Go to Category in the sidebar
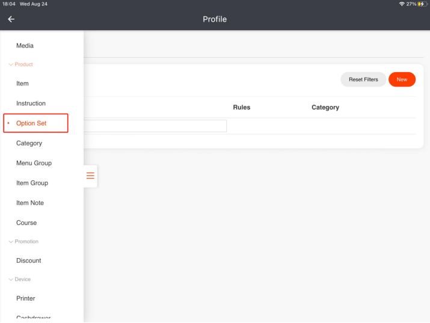Image resolution: width=430 pixels, height=323 pixels. pyautogui.click(x=29, y=143)
